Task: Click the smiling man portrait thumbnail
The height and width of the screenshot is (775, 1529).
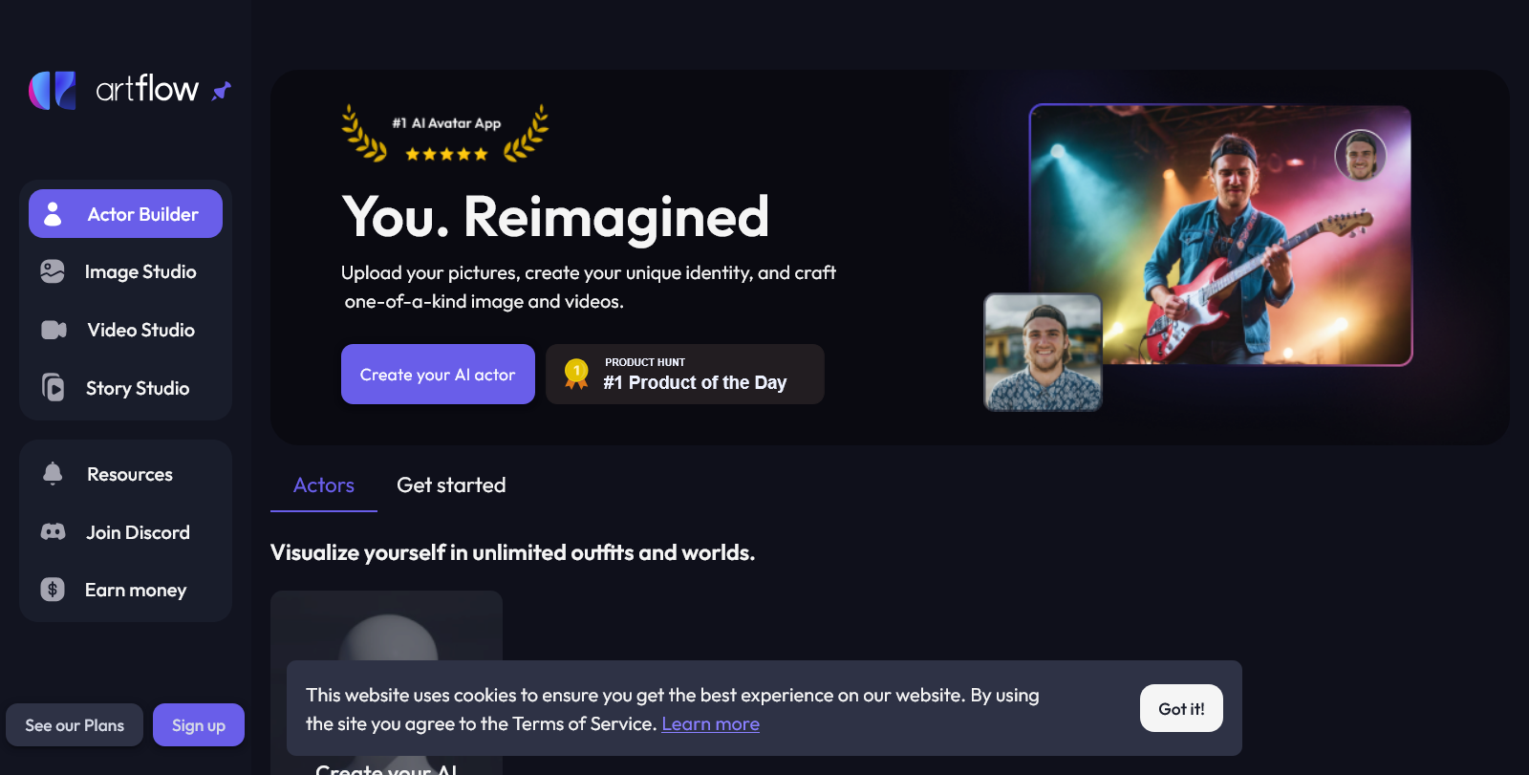Action: (1043, 353)
